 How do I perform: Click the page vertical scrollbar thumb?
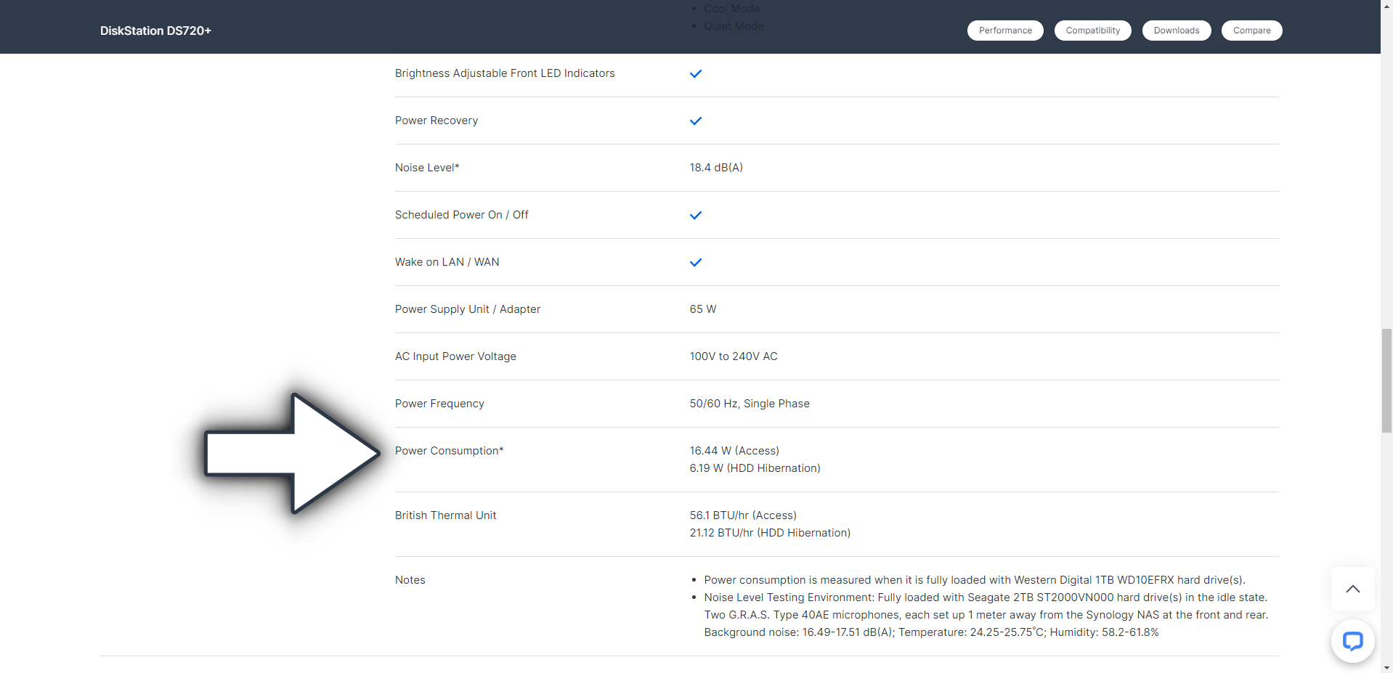(1386, 381)
